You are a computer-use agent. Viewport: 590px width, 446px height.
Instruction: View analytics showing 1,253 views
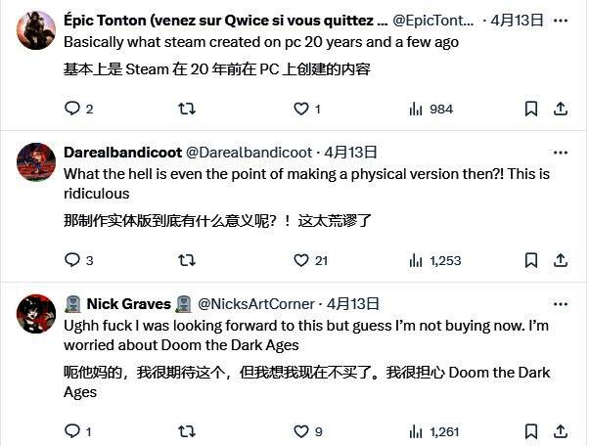tap(433, 260)
